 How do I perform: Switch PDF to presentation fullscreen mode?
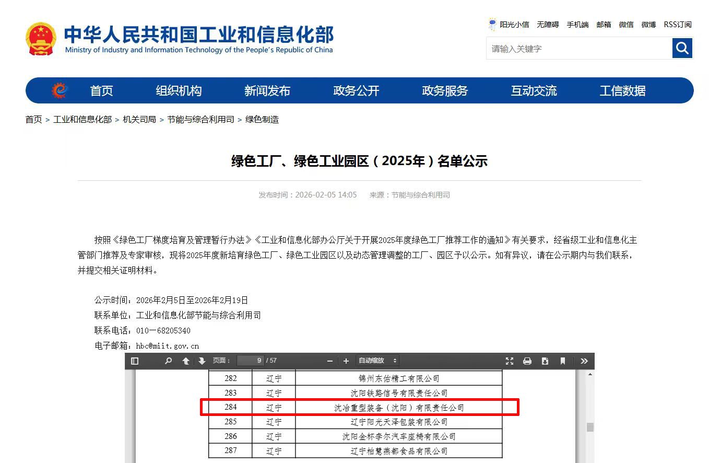coord(510,361)
